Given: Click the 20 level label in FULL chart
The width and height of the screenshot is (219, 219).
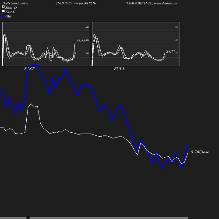Looking at the screenshot, I should [x=177, y=53].
